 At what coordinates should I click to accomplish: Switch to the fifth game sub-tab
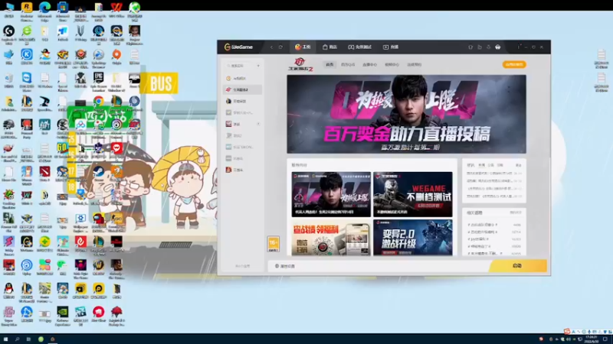tap(415, 65)
